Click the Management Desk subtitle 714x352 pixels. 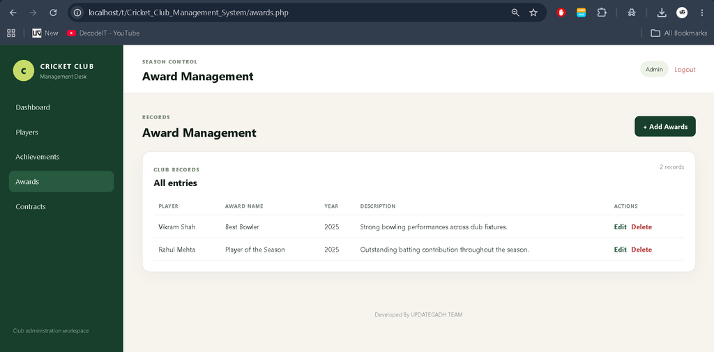[x=63, y=77]
